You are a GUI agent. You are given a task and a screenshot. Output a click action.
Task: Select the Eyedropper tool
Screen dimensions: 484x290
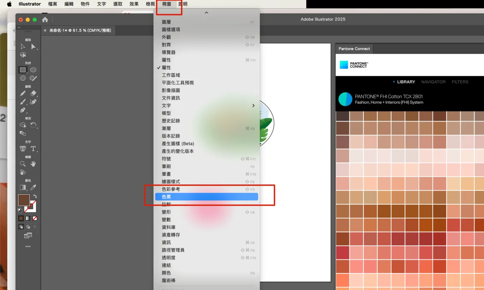(33, 187)
